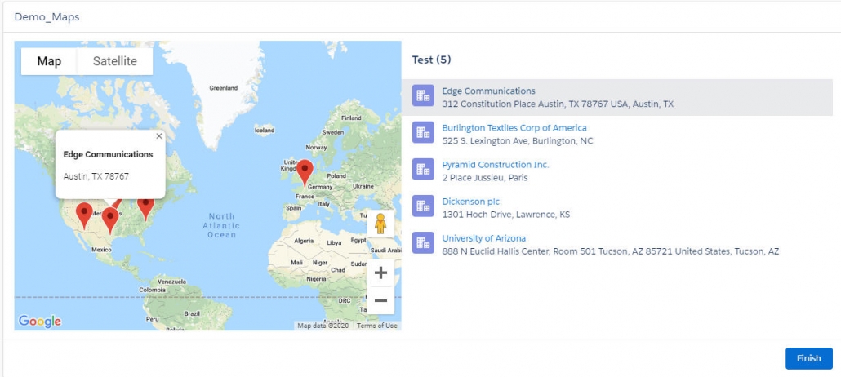Click the Google logo on the map
Screen dimensions: 841x377
tap(40, 322)
